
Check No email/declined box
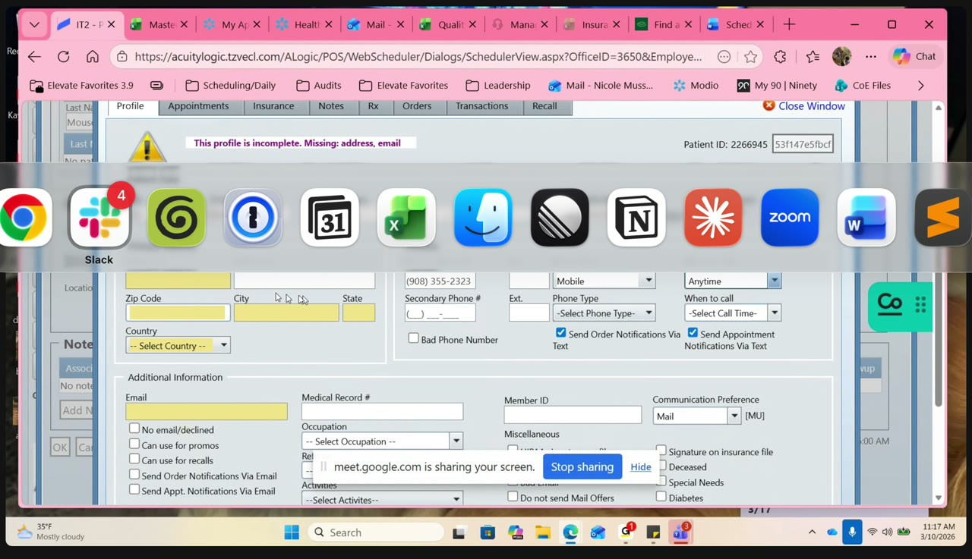click(x=134, y=429)
